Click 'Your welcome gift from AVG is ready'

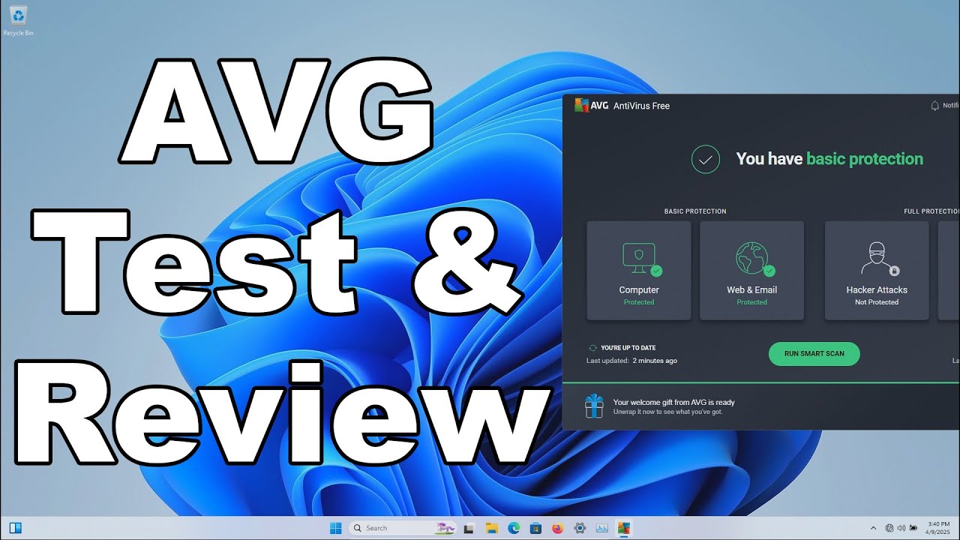point(673,402)
